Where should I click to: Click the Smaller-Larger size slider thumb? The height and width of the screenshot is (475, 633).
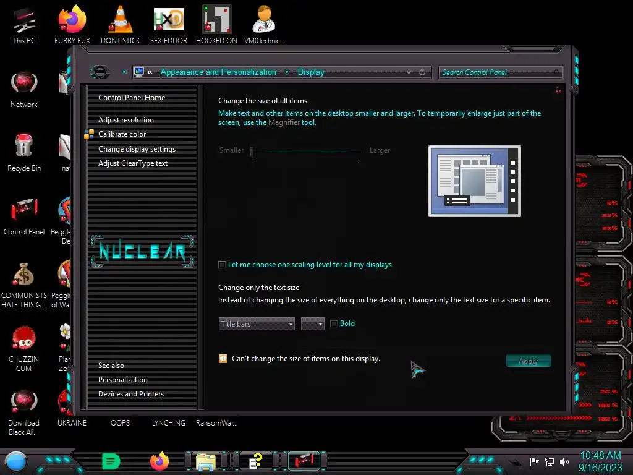(x=253, y=152)
